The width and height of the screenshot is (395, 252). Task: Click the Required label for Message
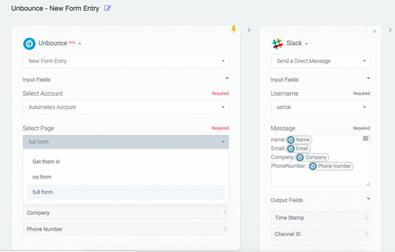(362, 128)
